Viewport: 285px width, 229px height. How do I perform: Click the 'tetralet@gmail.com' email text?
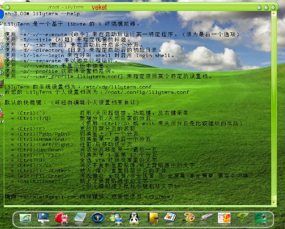pos(48,197)
